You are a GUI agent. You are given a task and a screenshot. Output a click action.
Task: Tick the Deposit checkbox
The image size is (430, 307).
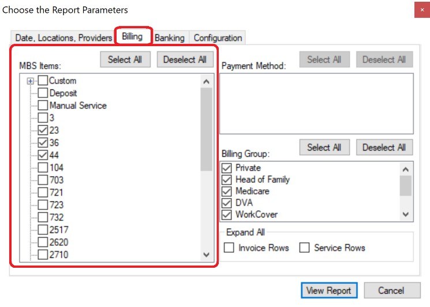point(43,93)
